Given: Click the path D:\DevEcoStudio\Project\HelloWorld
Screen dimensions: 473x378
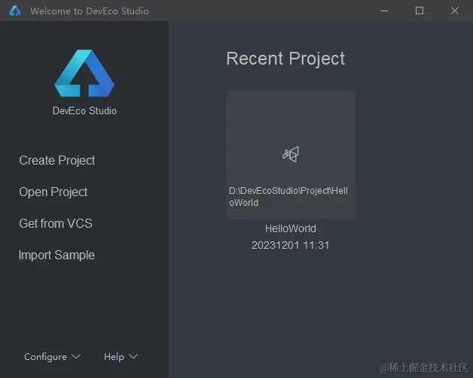Looking at the screenshot, I should point(288,197).
